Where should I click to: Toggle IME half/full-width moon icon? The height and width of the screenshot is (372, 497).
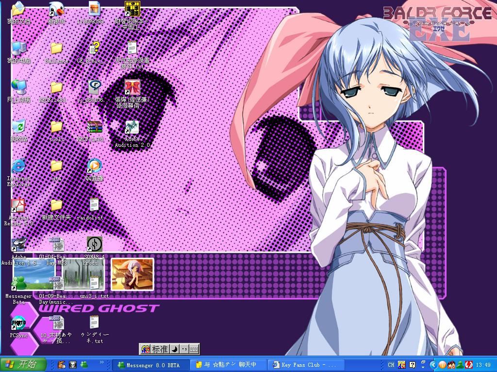[x=175, y=349]
